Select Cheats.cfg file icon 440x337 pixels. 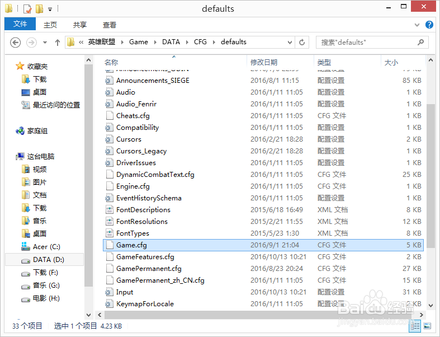click(110, 116)
